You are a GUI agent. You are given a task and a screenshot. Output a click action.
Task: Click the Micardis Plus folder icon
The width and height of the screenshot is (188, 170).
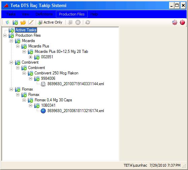tap(24, 46)
